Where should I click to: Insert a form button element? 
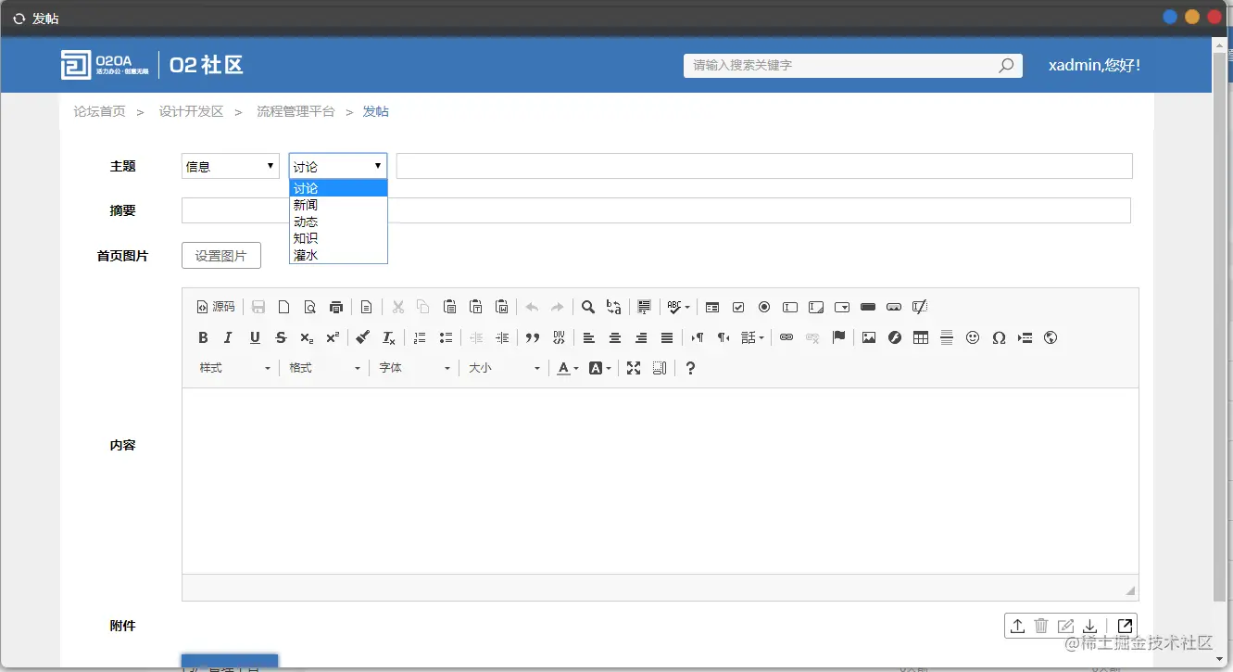tap(868, 307)
